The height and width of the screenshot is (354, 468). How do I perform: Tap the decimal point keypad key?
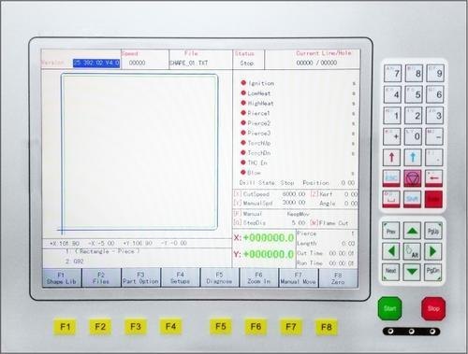tap(434, 157)
